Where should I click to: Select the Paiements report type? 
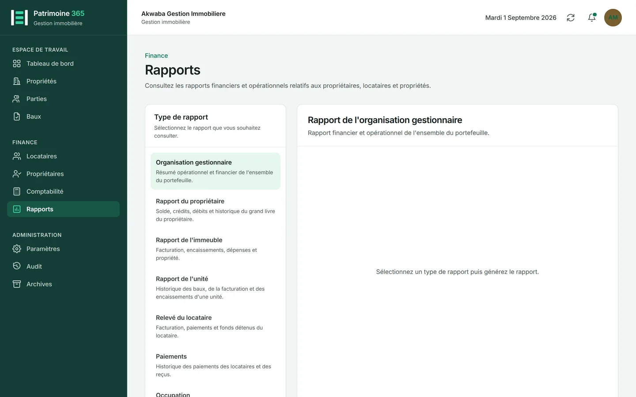216,365
